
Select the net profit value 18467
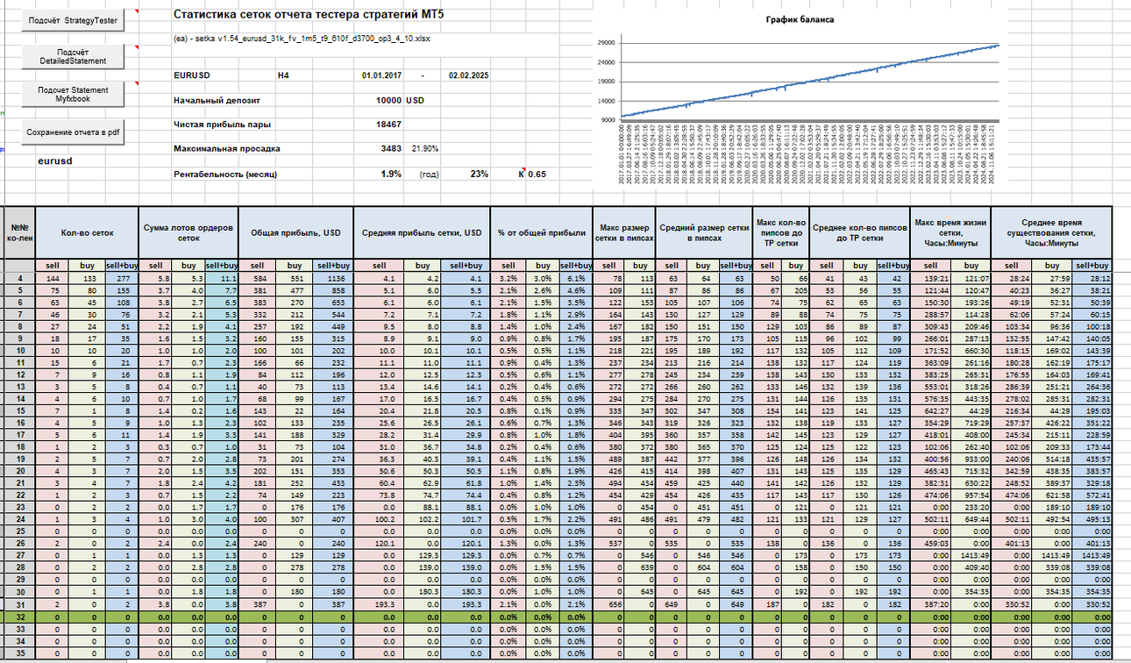[x=389, y=125]
